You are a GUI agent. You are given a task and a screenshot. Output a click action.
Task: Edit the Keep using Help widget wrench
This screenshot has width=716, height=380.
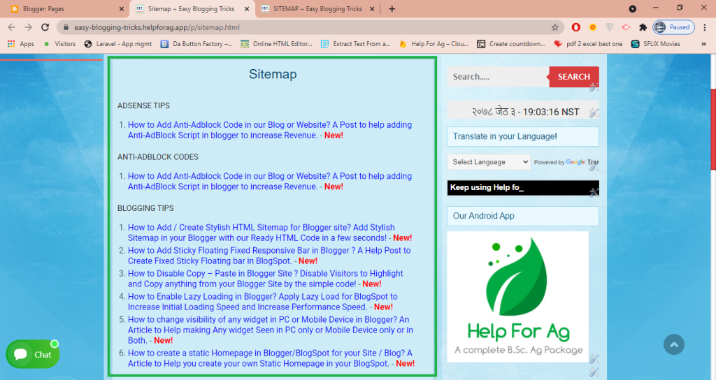tap(594, 193)
